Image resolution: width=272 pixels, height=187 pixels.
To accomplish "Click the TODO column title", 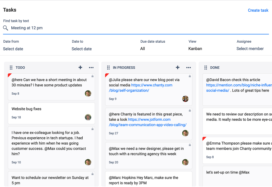I will tap(20, 68).
